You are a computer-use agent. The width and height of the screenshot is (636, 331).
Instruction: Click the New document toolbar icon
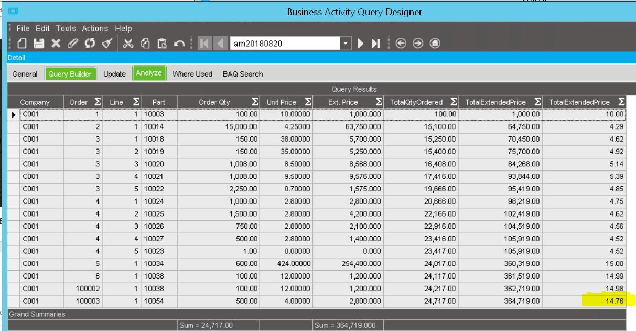coord(23,44)
